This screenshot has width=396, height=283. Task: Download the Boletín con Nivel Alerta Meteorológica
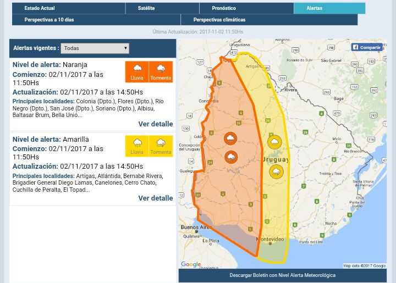[x=282, y=275]
